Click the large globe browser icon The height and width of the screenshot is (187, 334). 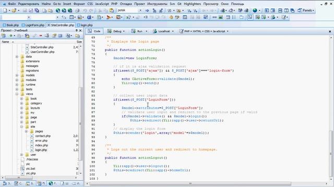(x=255, y=10)
